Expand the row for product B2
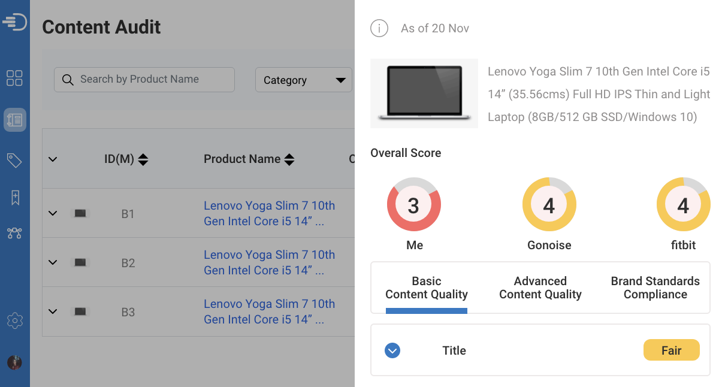725x387 pixels. 52,262
